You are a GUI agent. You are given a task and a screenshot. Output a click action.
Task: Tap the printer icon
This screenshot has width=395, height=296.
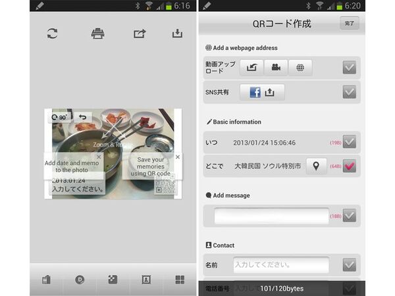(x=97, y=34)
